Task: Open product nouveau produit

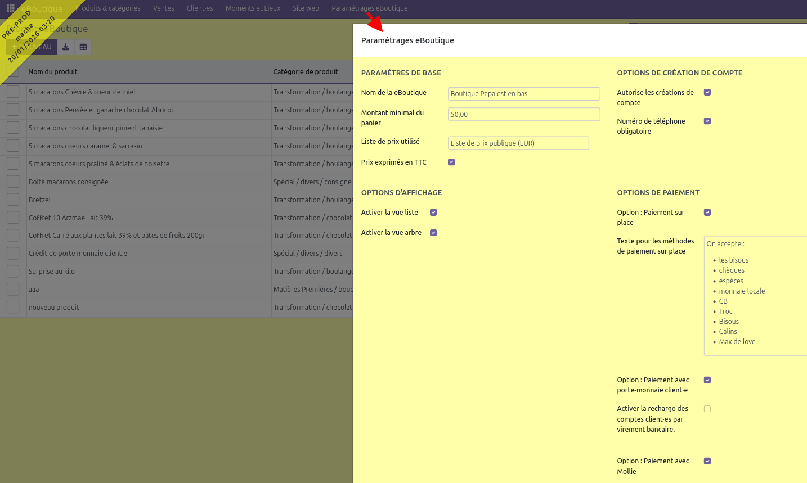Action: coord(54,308)
